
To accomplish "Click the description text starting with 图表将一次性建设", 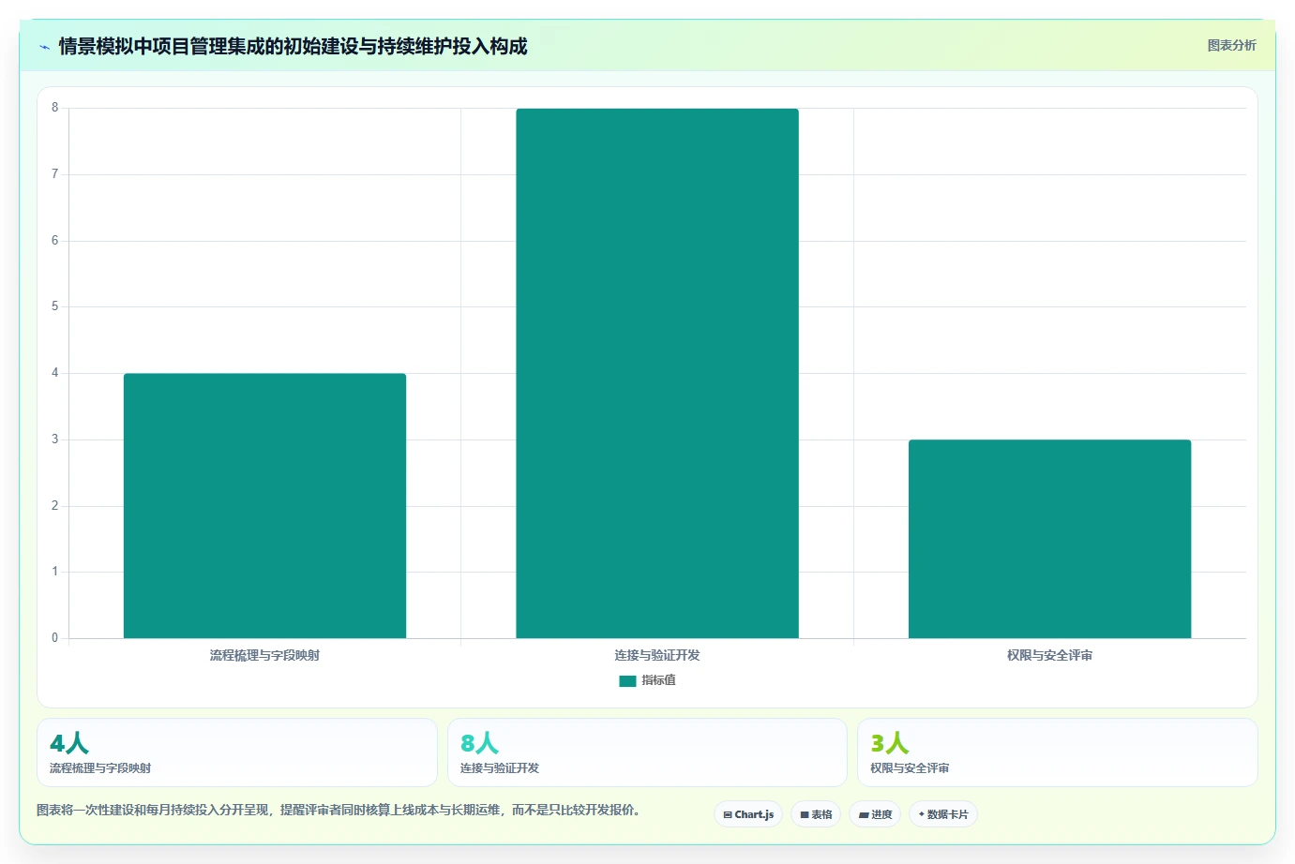I will tap(339, 810).
